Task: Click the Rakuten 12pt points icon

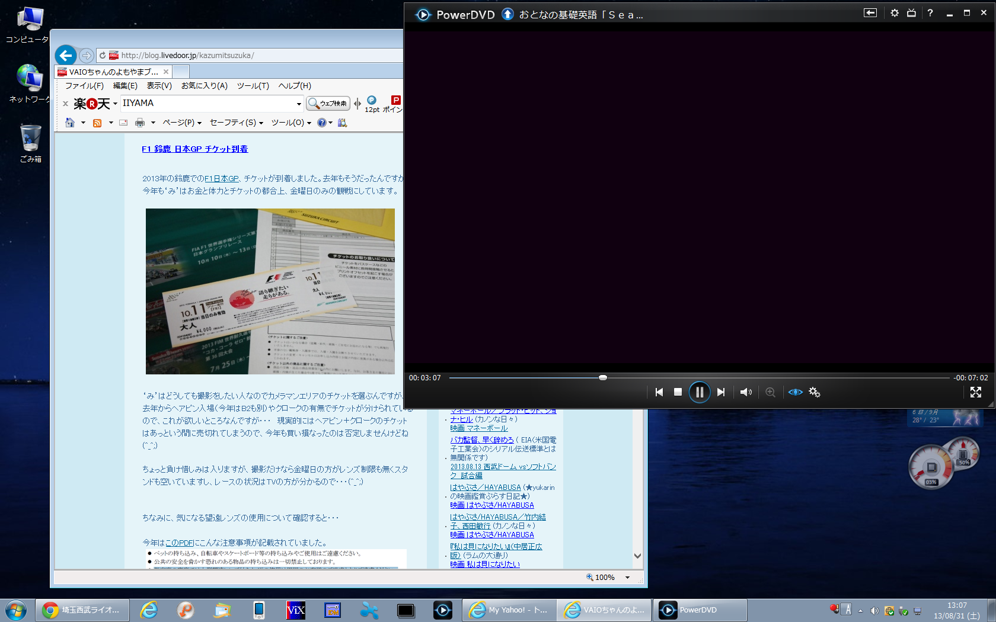Action: (x=372, y=104)
